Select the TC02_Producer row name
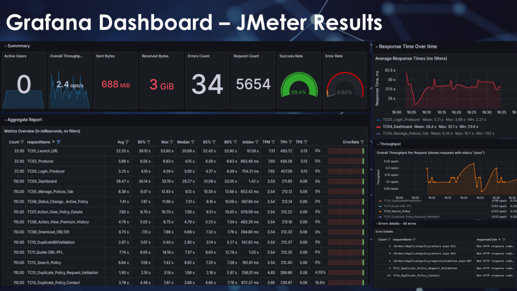This screenshot has height=291, width=517. pos(40,161)
